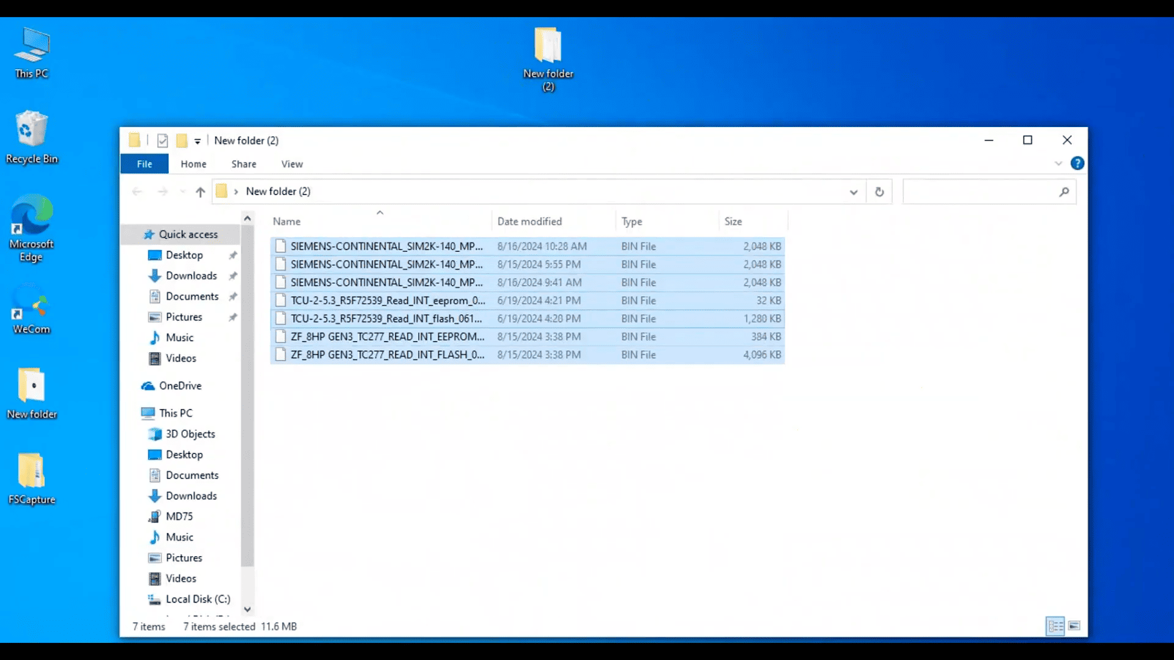Open address bar history dropdown
The width and height of the screenshot is (1174, 660).
click(854, 192)
